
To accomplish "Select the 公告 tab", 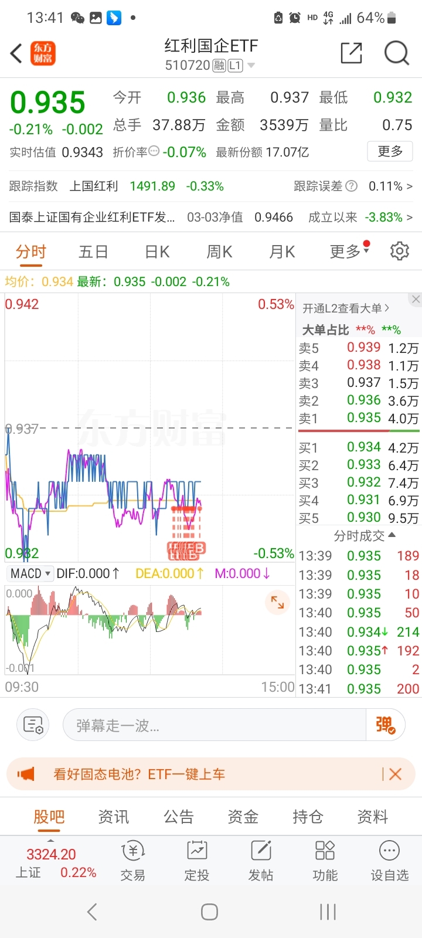I will (x=178, y=817).
